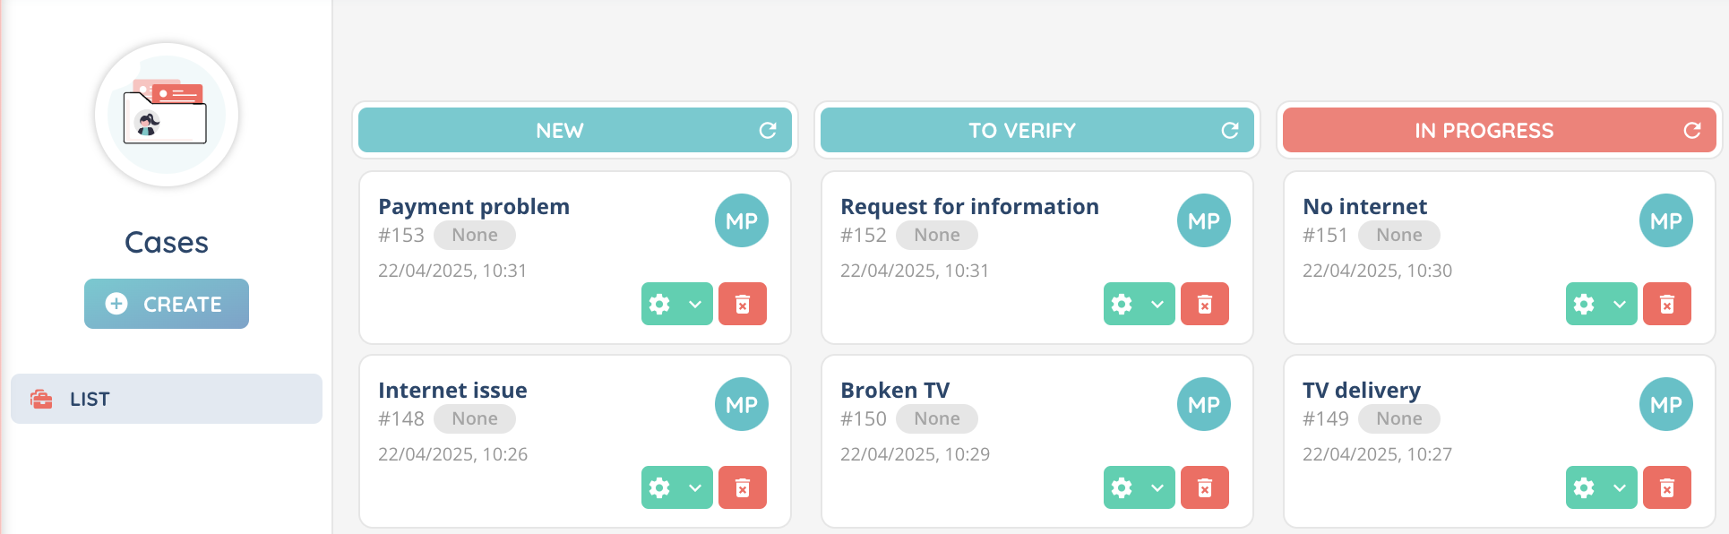The image size is (1729, 534).
Task: Refresh the TO VERIFY column
Action: point(1229,131)
